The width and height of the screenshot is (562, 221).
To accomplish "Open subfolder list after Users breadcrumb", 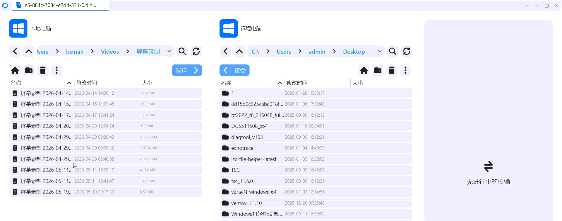I will (x=300, y=52).
